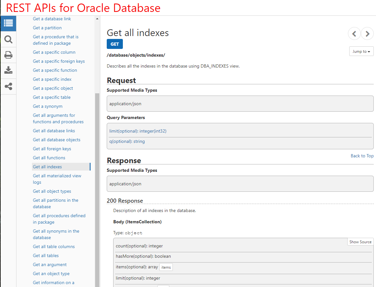Click the up arrow of the navigation scrollbar
376x287 pixels.
tap(97, 19)
